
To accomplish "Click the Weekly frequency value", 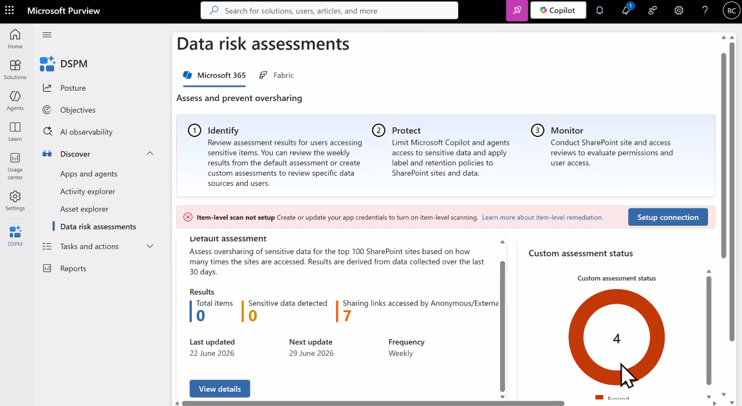I will (x=401, y=353).
